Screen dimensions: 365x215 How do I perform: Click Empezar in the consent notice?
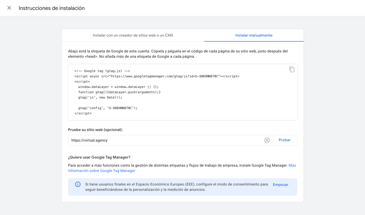[x=280, y=184]
